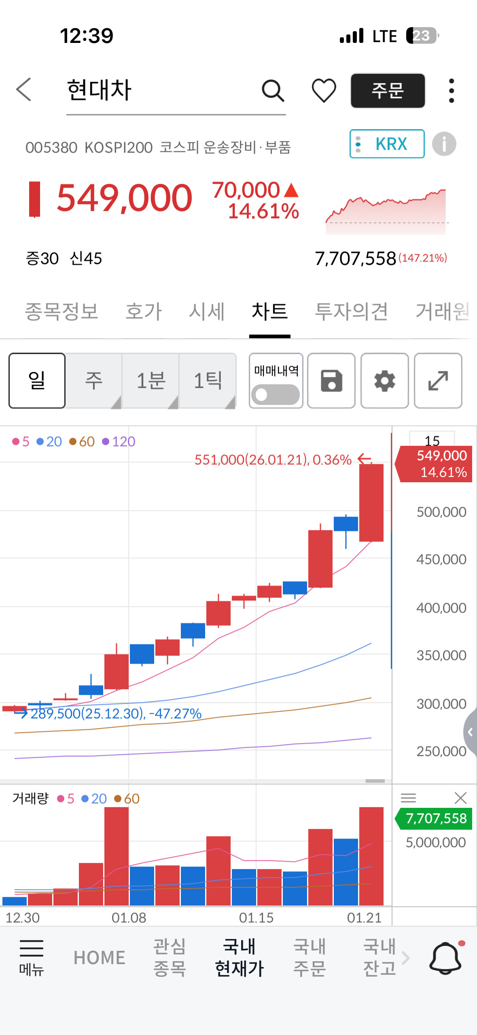Image resolution: width=477 pixels, height=1035 pixels.
Task: Open 국내현재가 in the bottom bar
Action: click(x=240, y=958)
